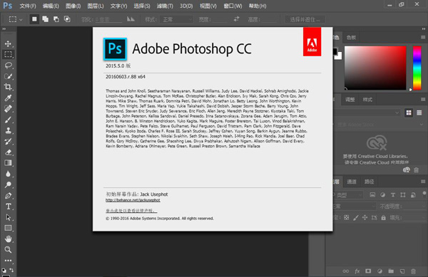The height and width of the screenshot is (277, 428).
Task: Switch to the 通道 channels tab
Action: coord(351,182)
